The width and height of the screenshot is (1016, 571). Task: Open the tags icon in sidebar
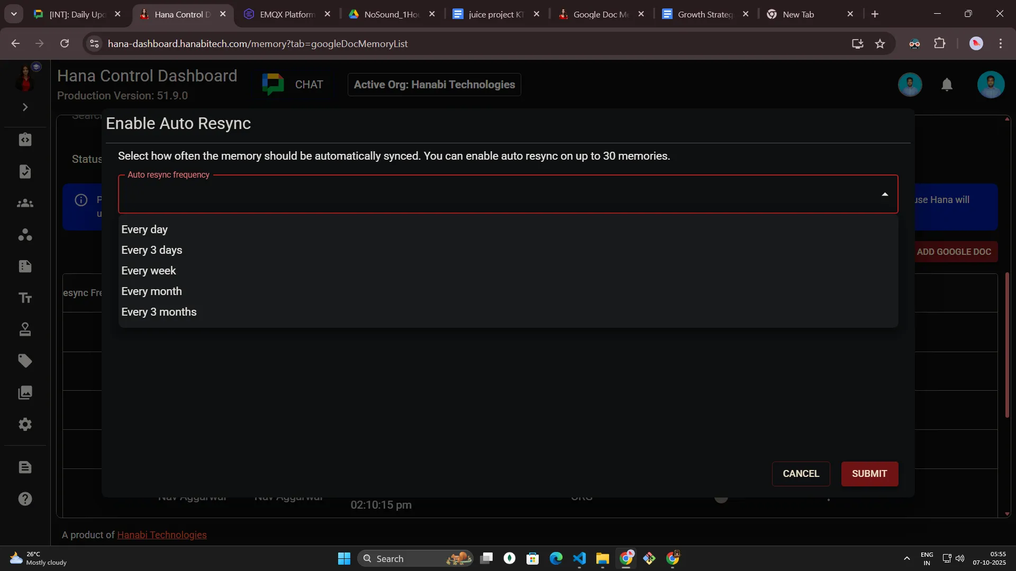(x=25, y=361)
